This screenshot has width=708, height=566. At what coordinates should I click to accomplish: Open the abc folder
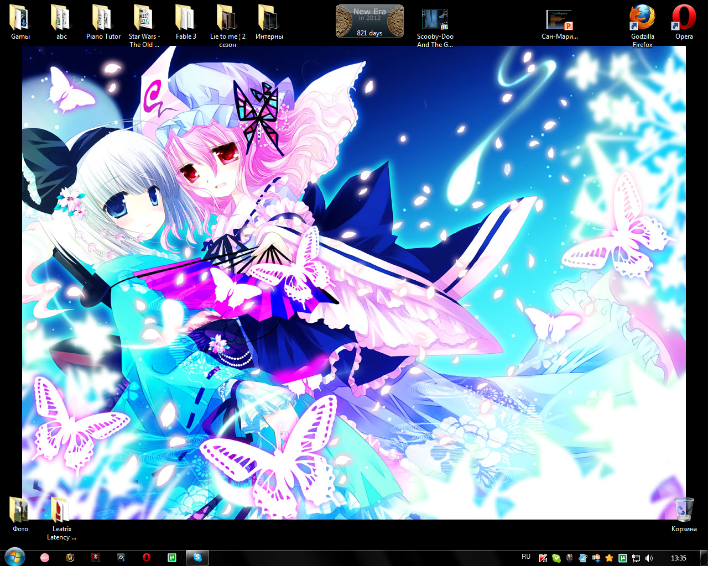[x=61, y=22]
